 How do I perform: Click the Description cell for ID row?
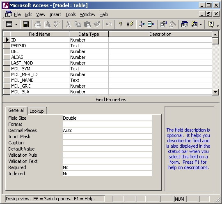[160, 40]
